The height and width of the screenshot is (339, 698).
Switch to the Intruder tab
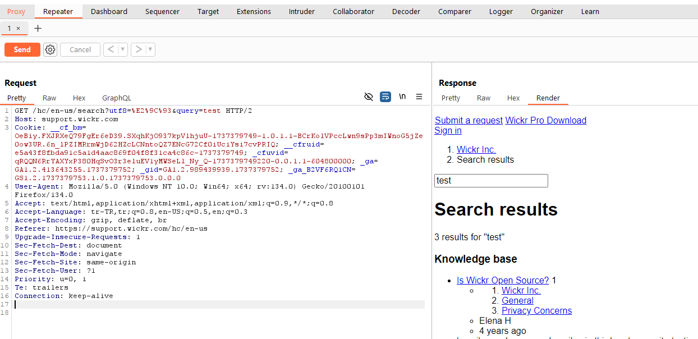click(302, 11)
